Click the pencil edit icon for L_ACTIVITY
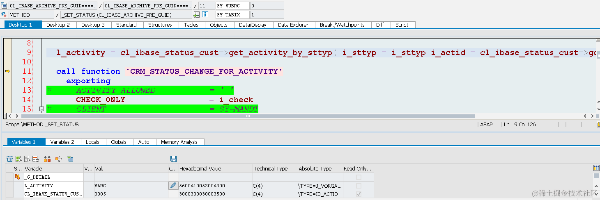 173,186
